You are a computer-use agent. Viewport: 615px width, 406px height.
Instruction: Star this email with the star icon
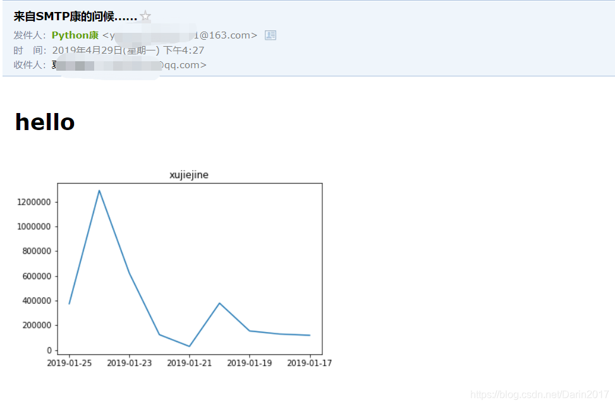(145, 16)
